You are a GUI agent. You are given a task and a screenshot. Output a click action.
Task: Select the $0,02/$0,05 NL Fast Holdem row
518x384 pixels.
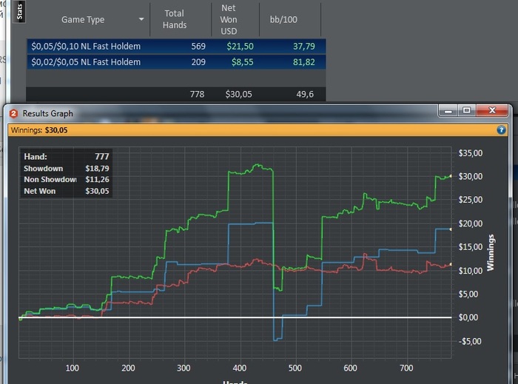click(x=86, y=62)
